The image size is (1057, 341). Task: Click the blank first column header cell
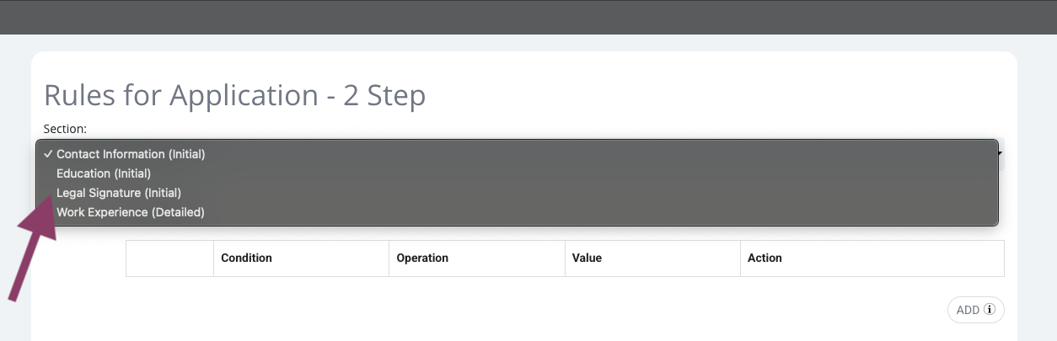point(170,258)
